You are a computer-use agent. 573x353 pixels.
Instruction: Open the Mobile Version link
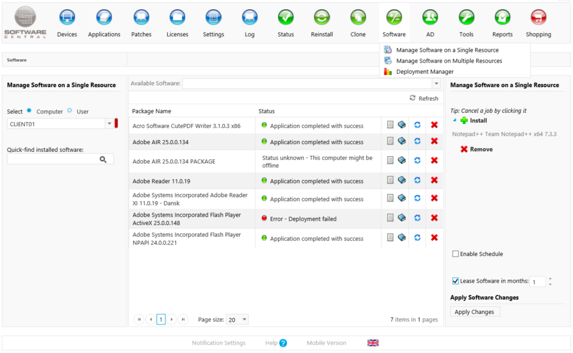(x=326, y=343)
